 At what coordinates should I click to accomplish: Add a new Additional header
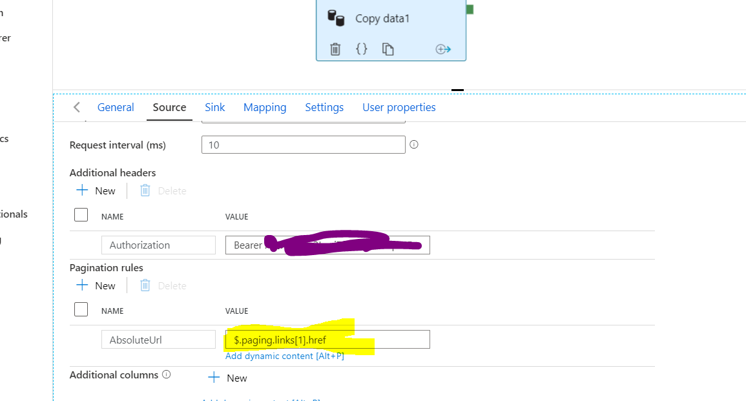pos(96,190)
